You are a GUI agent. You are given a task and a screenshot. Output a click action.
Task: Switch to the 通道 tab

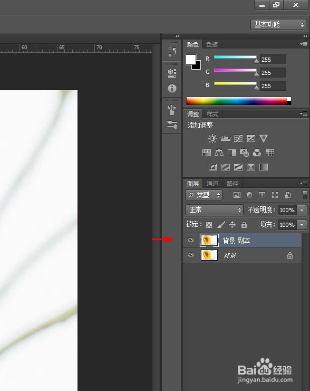click(x=212, y=184)
